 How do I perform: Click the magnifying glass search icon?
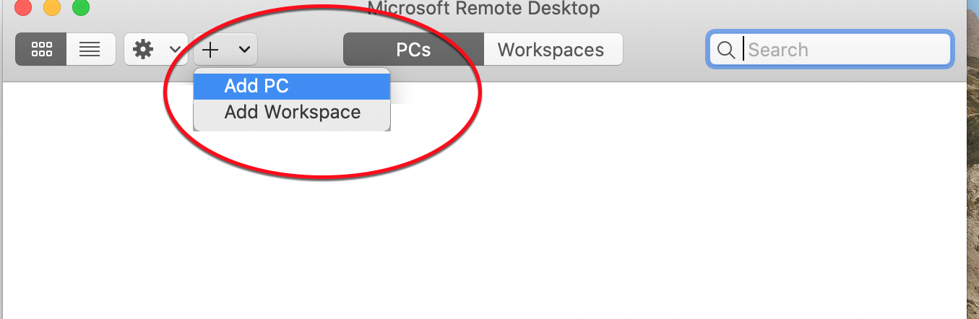coord(725,50)
